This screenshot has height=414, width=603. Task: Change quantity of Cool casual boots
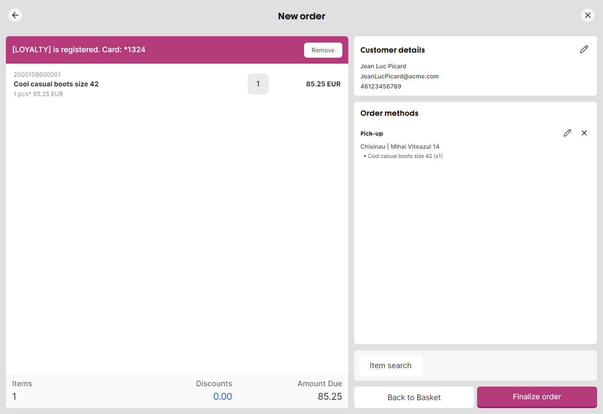point(258,84)
